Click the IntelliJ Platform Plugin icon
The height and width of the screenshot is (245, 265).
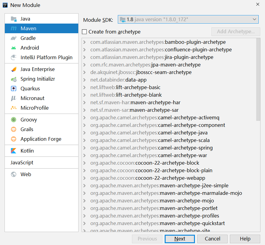(14, 57)
